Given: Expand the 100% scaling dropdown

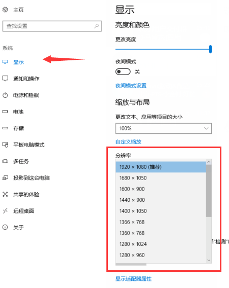Looking at the screenshot, I should 164,128.
